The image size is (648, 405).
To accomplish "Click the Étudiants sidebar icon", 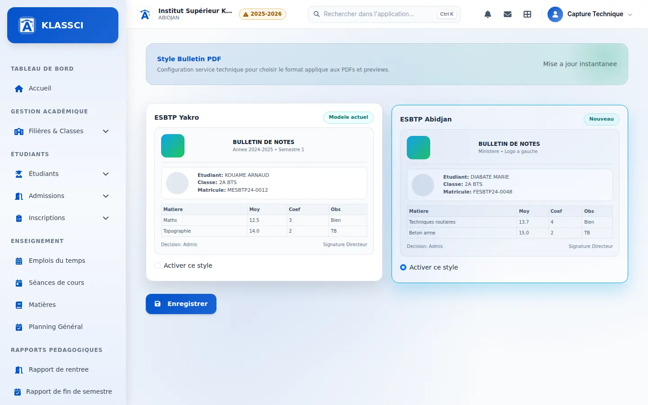I will point(19,174).
